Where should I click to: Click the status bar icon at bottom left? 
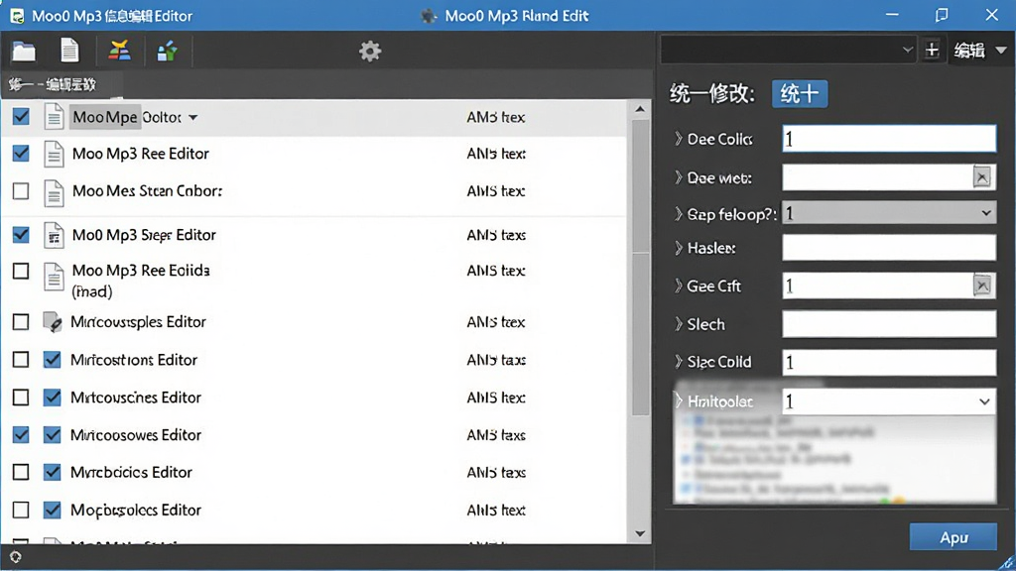[16, 557]
